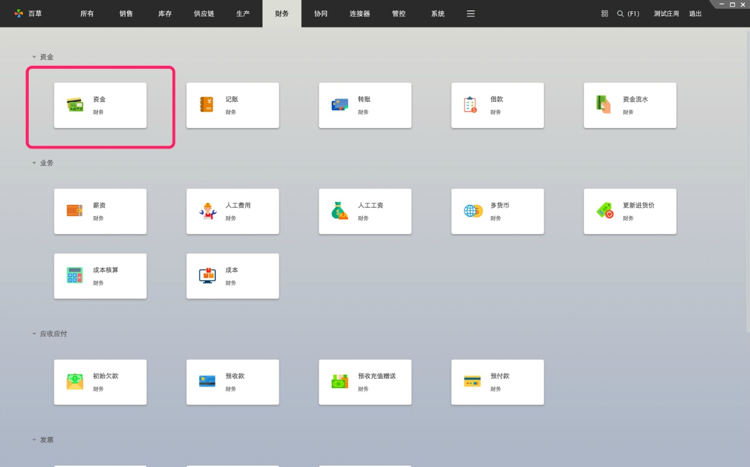The width and height of the screenshot is (750, 467).
Task: Click the 成本核算 calculator icon
Action: pos(75,275)
